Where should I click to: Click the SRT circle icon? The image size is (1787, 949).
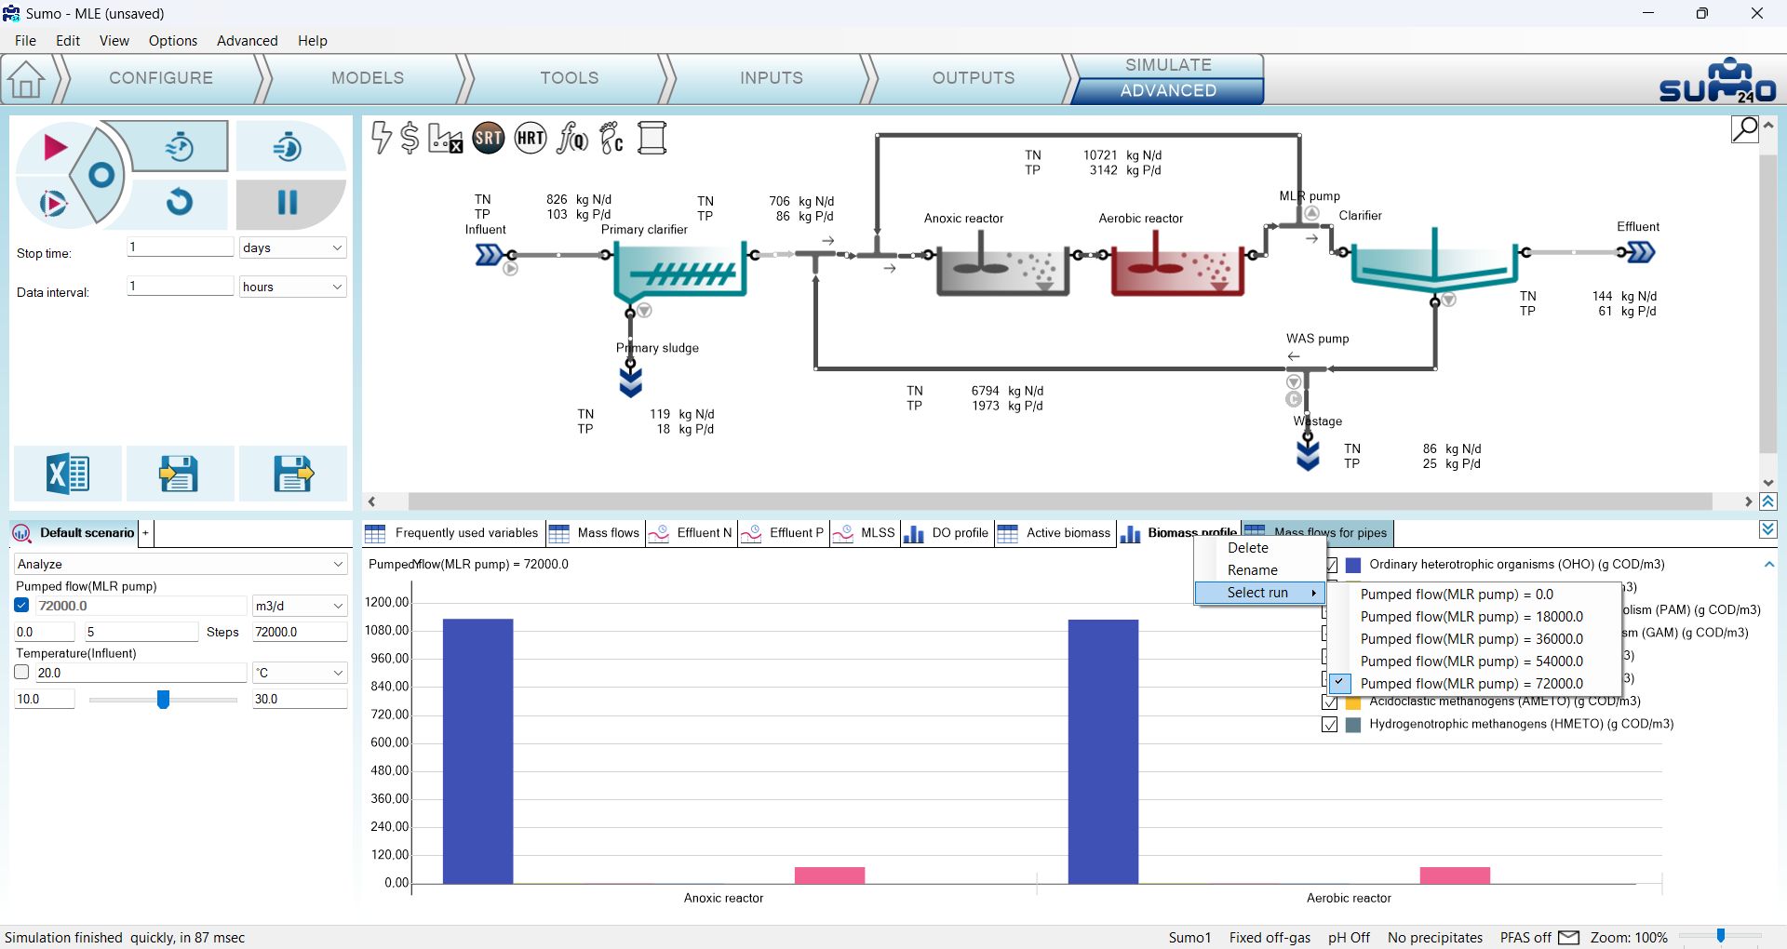click(x=489, y=139)
